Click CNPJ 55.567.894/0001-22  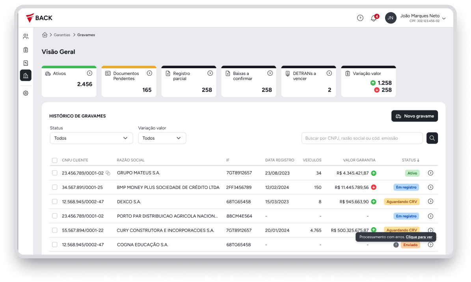pyautogui.click(x=83, y=230)
